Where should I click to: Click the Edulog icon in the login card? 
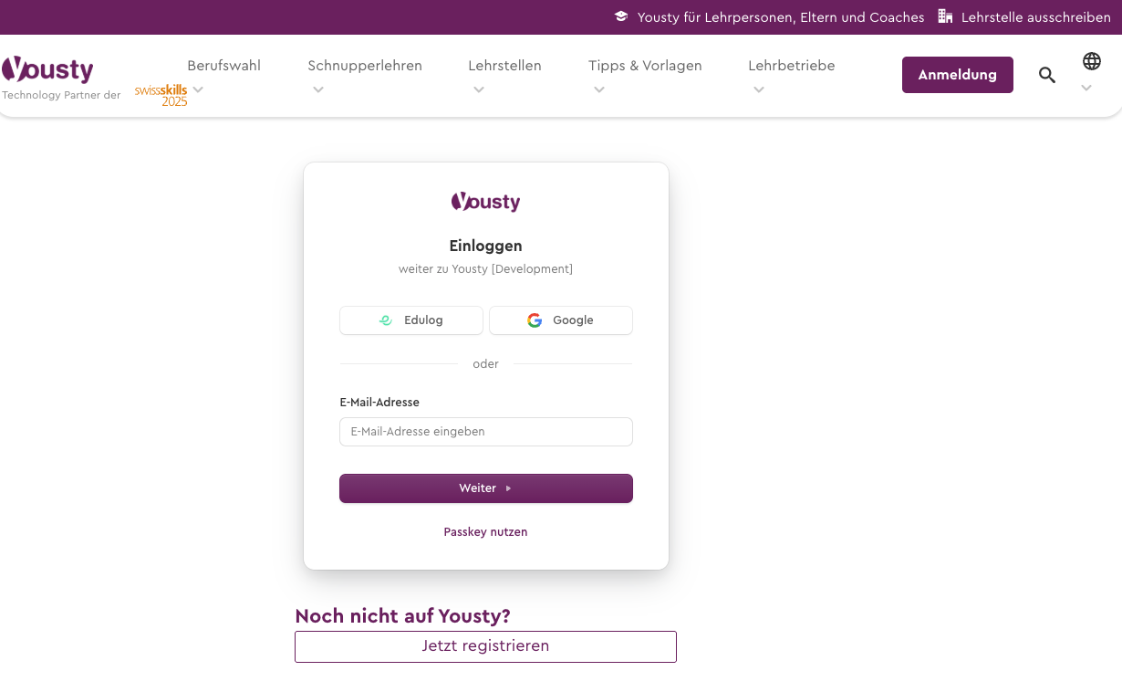[385, 320]
